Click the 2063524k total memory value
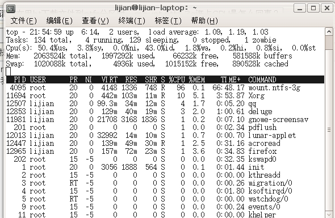The height and width of the screenshot is (218, 335). point(62,56)
